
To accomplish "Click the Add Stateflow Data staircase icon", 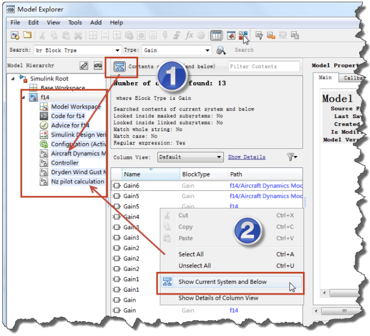I will pos(177,36).
